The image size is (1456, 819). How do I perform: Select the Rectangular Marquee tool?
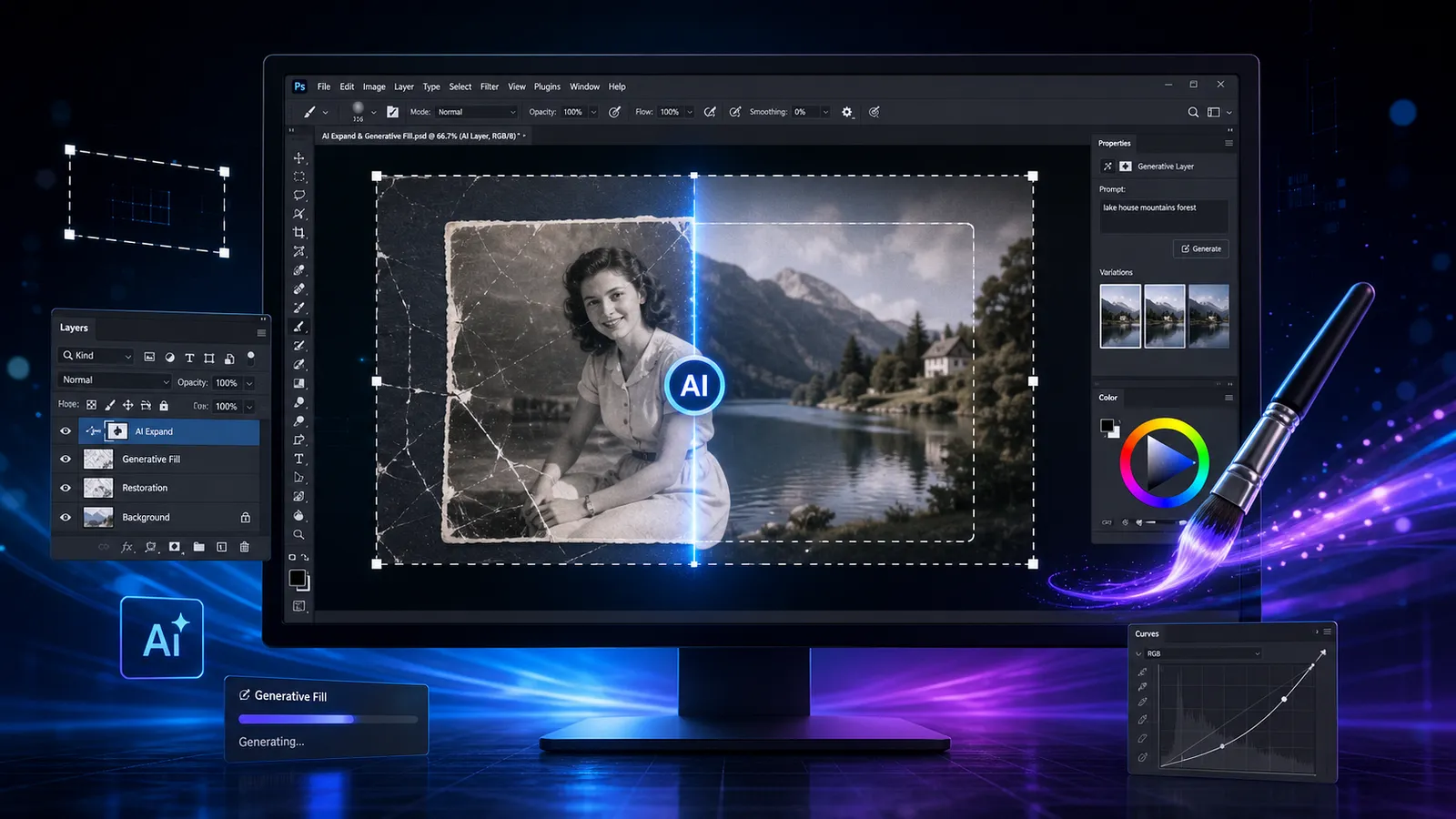[298, 177]
